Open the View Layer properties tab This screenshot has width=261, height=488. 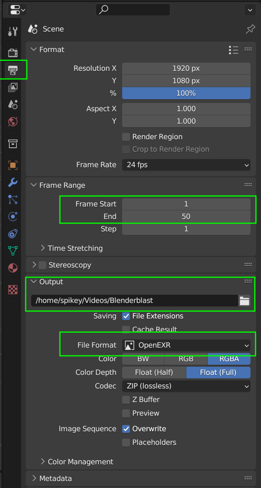(x=13, y=87)
